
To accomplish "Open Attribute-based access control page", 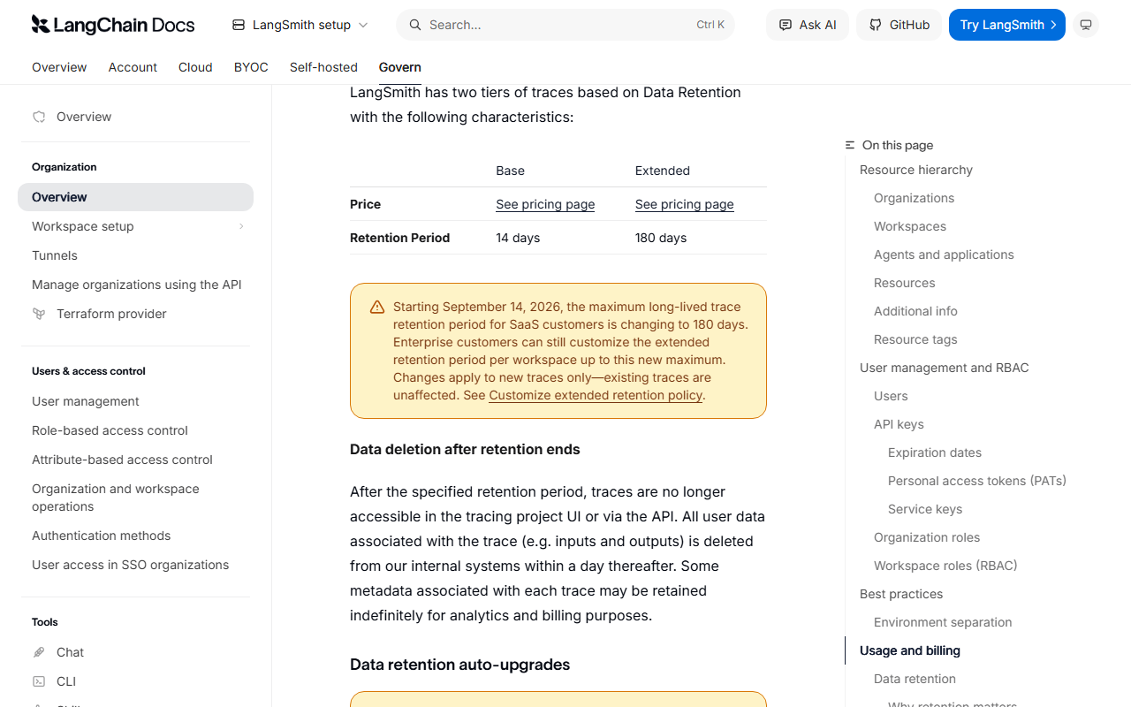I will (x=135, y=460).
